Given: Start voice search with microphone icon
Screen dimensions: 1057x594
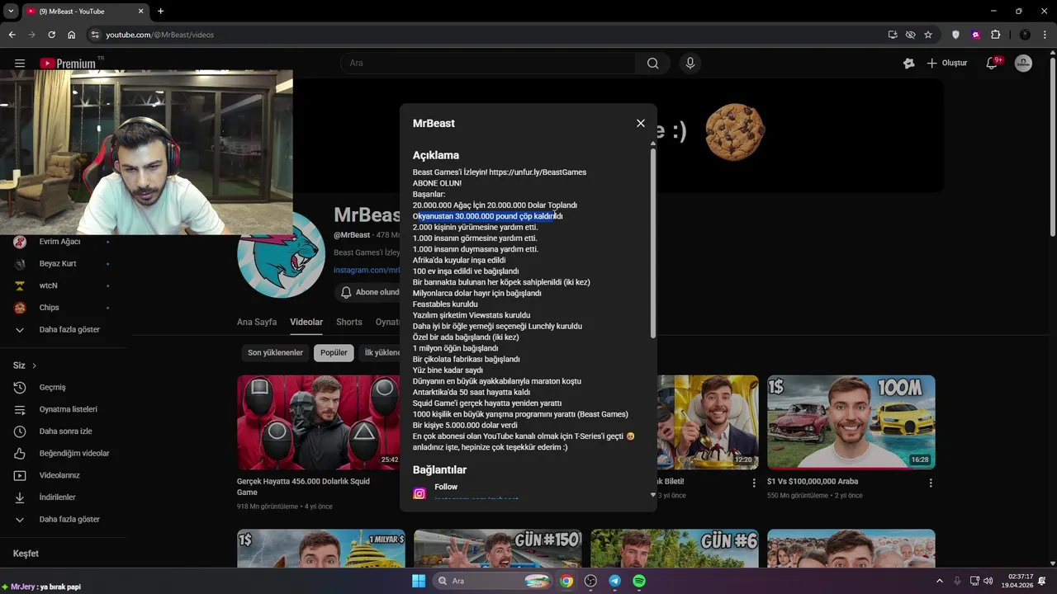Looking at the screenshot, I should point(690,64).
